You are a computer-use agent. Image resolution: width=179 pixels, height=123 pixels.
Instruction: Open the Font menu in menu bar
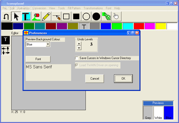[x=108, y=8]
